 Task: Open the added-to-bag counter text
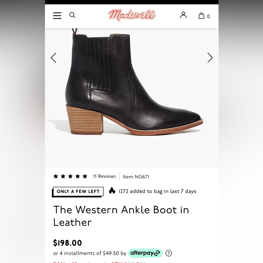click(157, 191)
